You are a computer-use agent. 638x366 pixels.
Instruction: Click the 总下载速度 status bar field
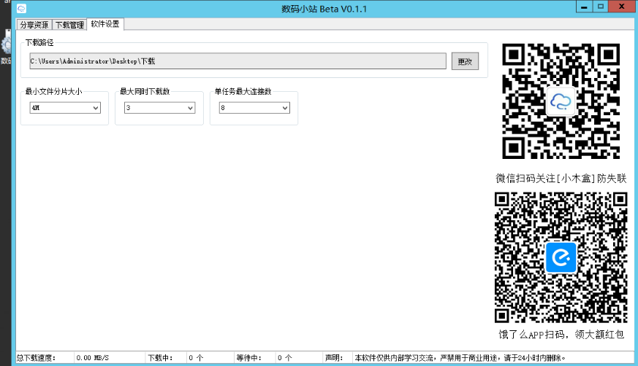(x=91, y=358)
